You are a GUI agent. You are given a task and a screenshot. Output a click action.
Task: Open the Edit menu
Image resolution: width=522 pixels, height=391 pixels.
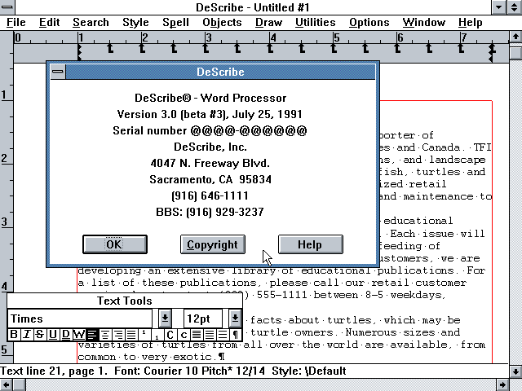[49, 22]
